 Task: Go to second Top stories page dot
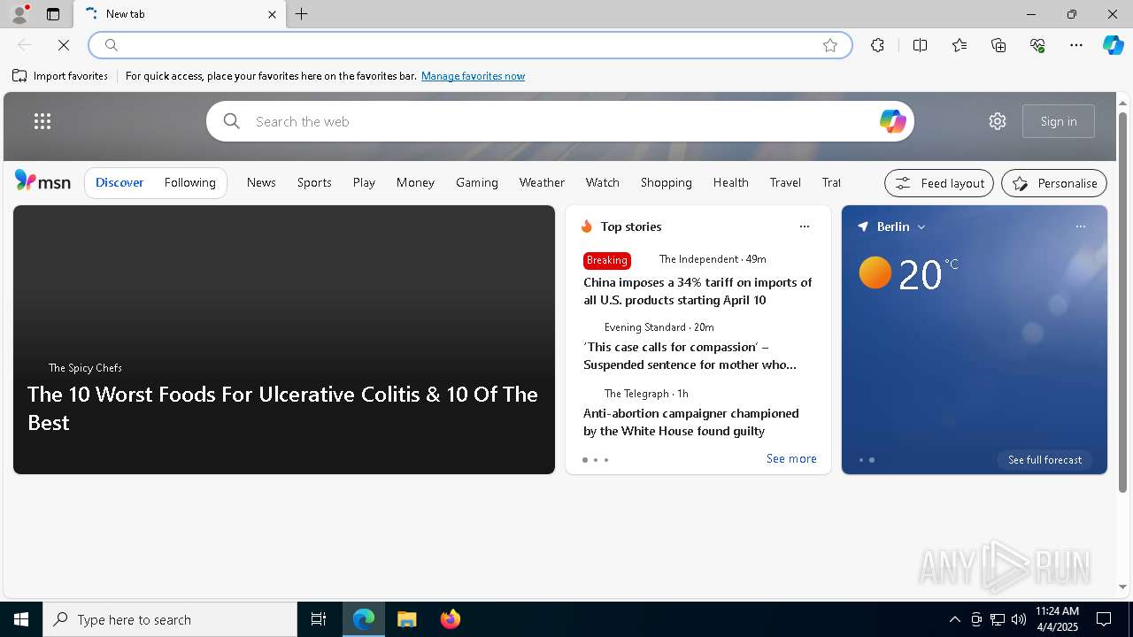click(596, 460)
